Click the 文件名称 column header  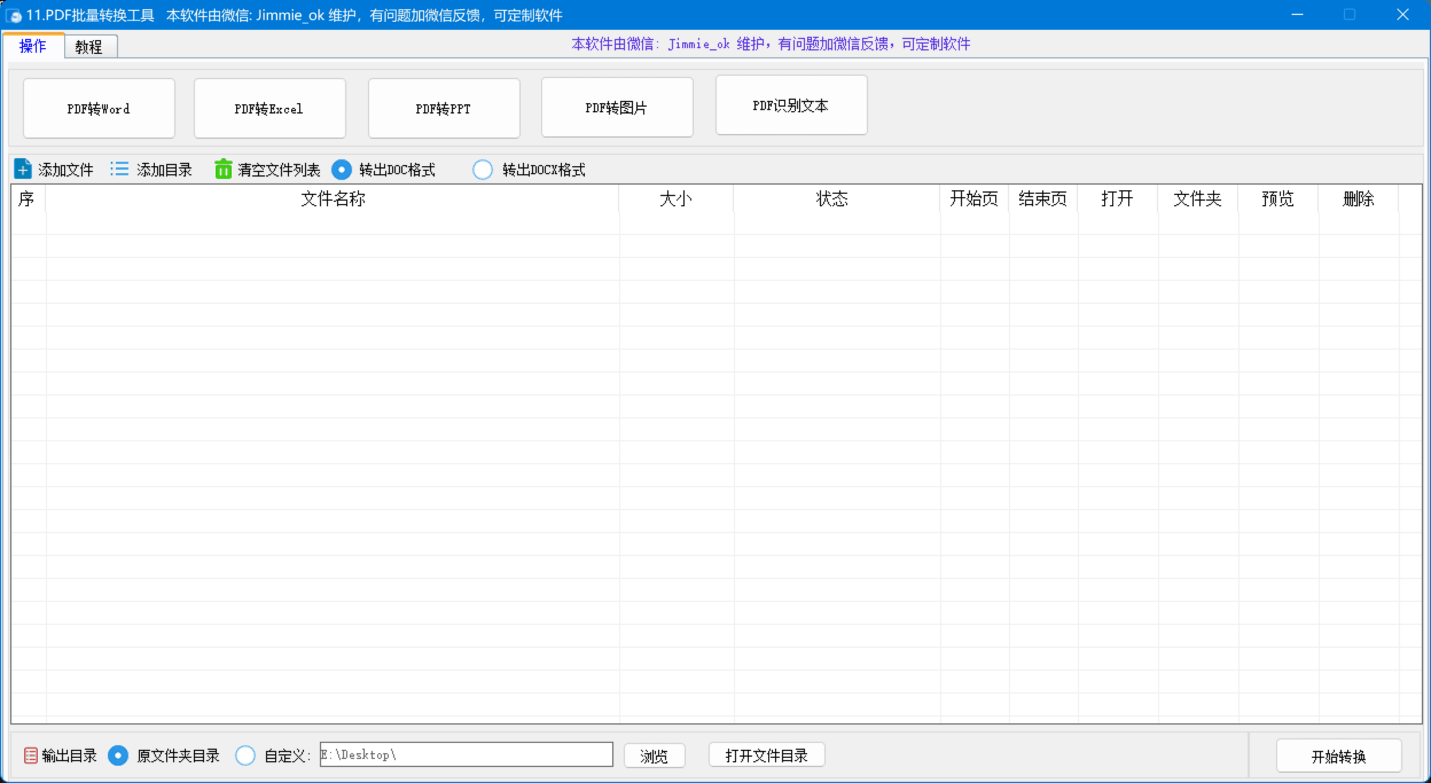333,199
